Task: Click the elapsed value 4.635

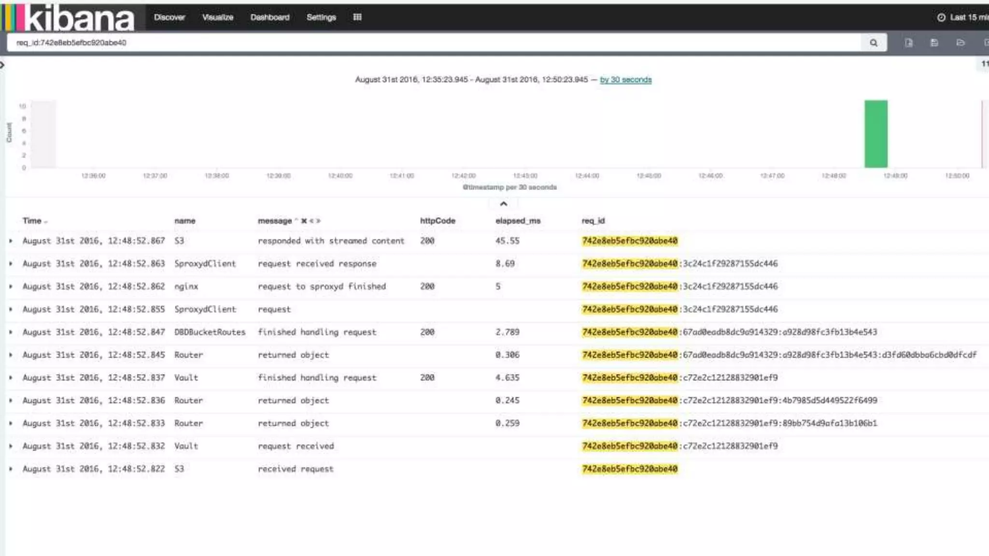Action: click(507, 377)
